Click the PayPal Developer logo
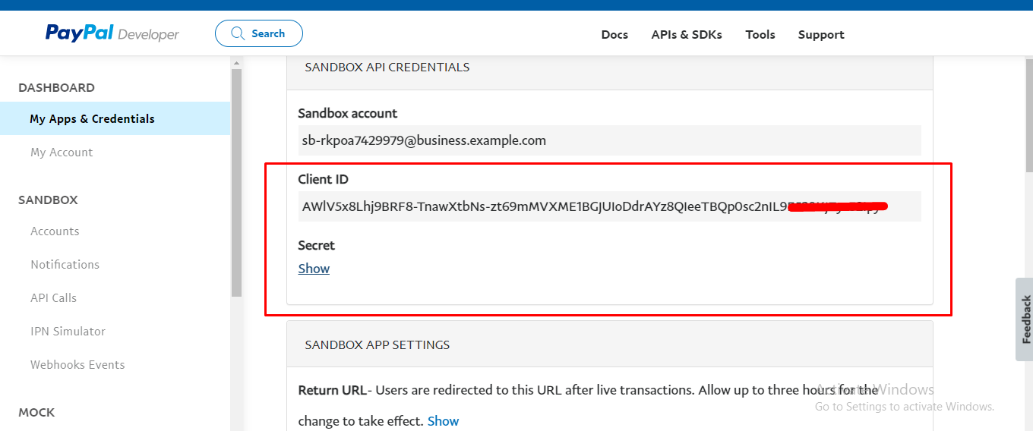Screen dimensions: 1033x431 coord(112,33)
